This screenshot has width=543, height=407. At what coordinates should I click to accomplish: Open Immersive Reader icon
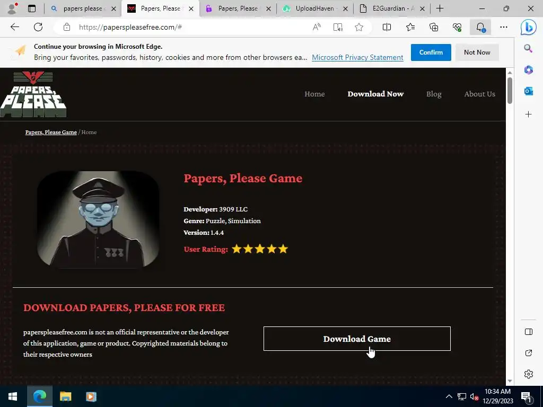[x=338, y=27]
